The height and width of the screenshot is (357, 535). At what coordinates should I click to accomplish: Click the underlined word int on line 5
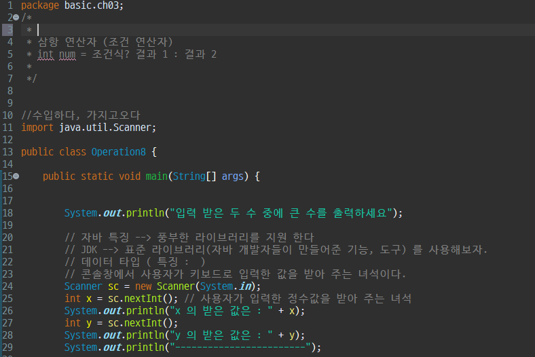pyautogui.click(x=45, y=54)
